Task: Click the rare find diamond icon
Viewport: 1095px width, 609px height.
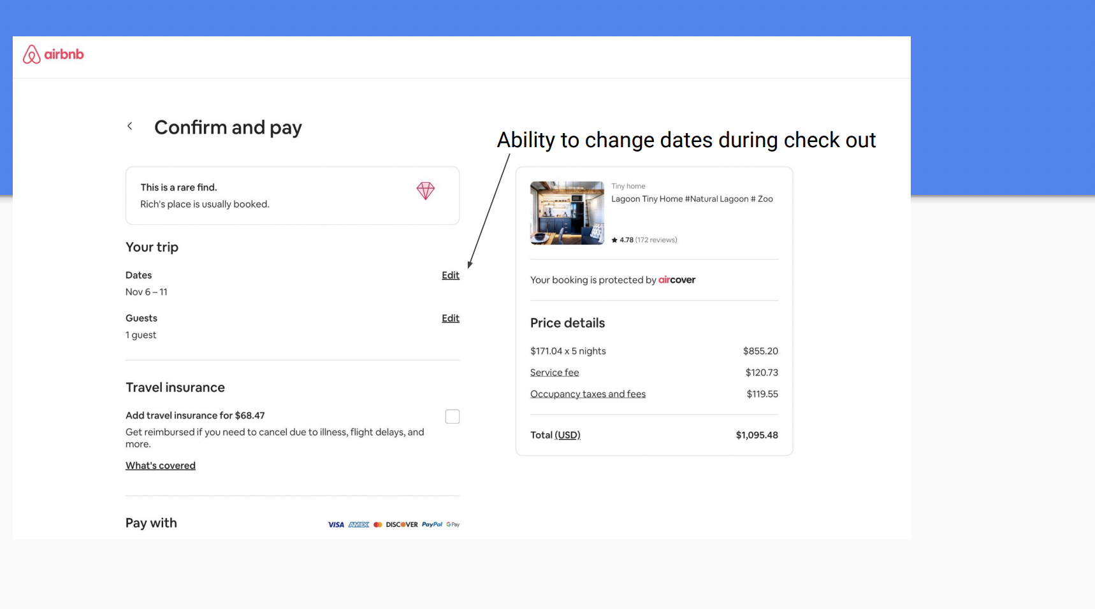Action: pos(426,191)
